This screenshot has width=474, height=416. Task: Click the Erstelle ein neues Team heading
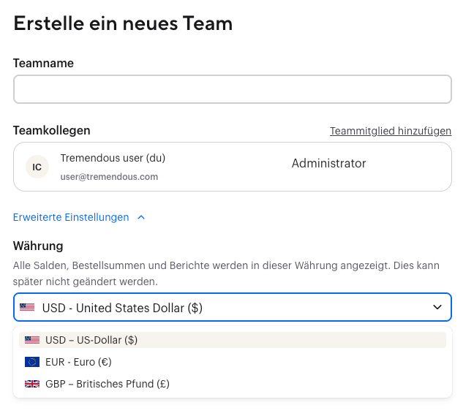pos(123,23)
